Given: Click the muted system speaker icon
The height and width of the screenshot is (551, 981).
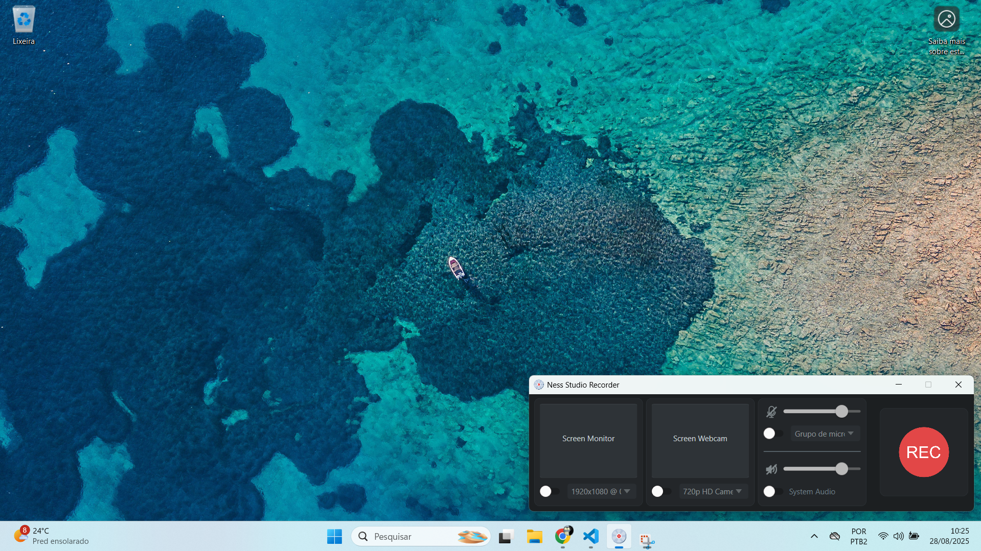Looking at the screenshot, I should [x=771, y=469].
